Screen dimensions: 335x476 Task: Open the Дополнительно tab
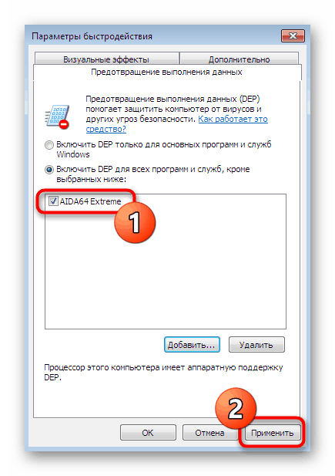pyautogui.click(x=239, y=59)
